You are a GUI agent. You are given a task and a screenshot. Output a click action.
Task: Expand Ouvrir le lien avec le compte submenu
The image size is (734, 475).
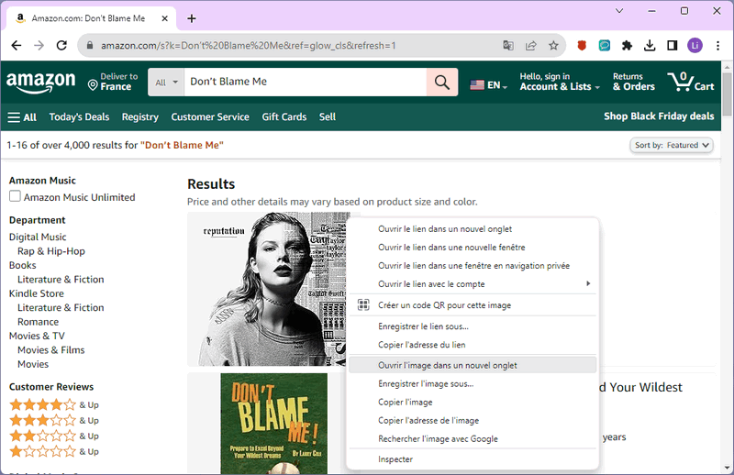coord(473,284)
